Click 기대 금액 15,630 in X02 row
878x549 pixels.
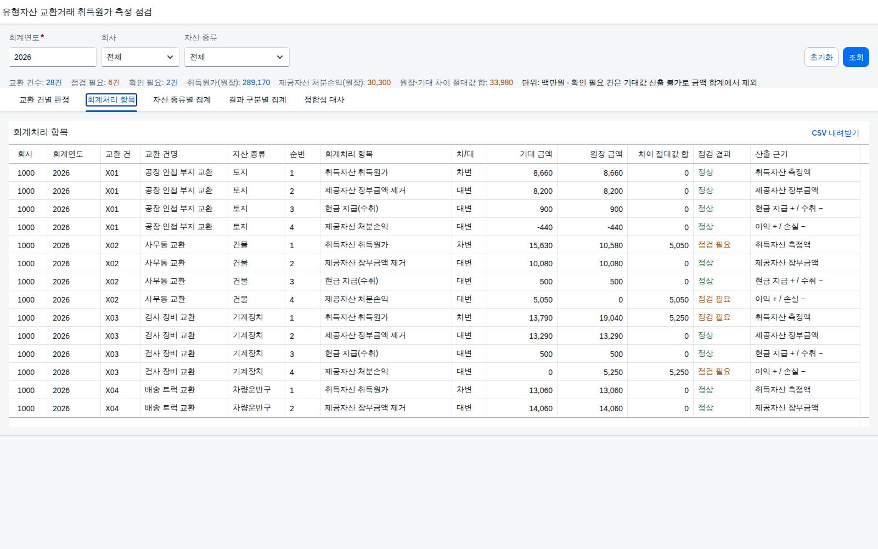pos(541,245)
